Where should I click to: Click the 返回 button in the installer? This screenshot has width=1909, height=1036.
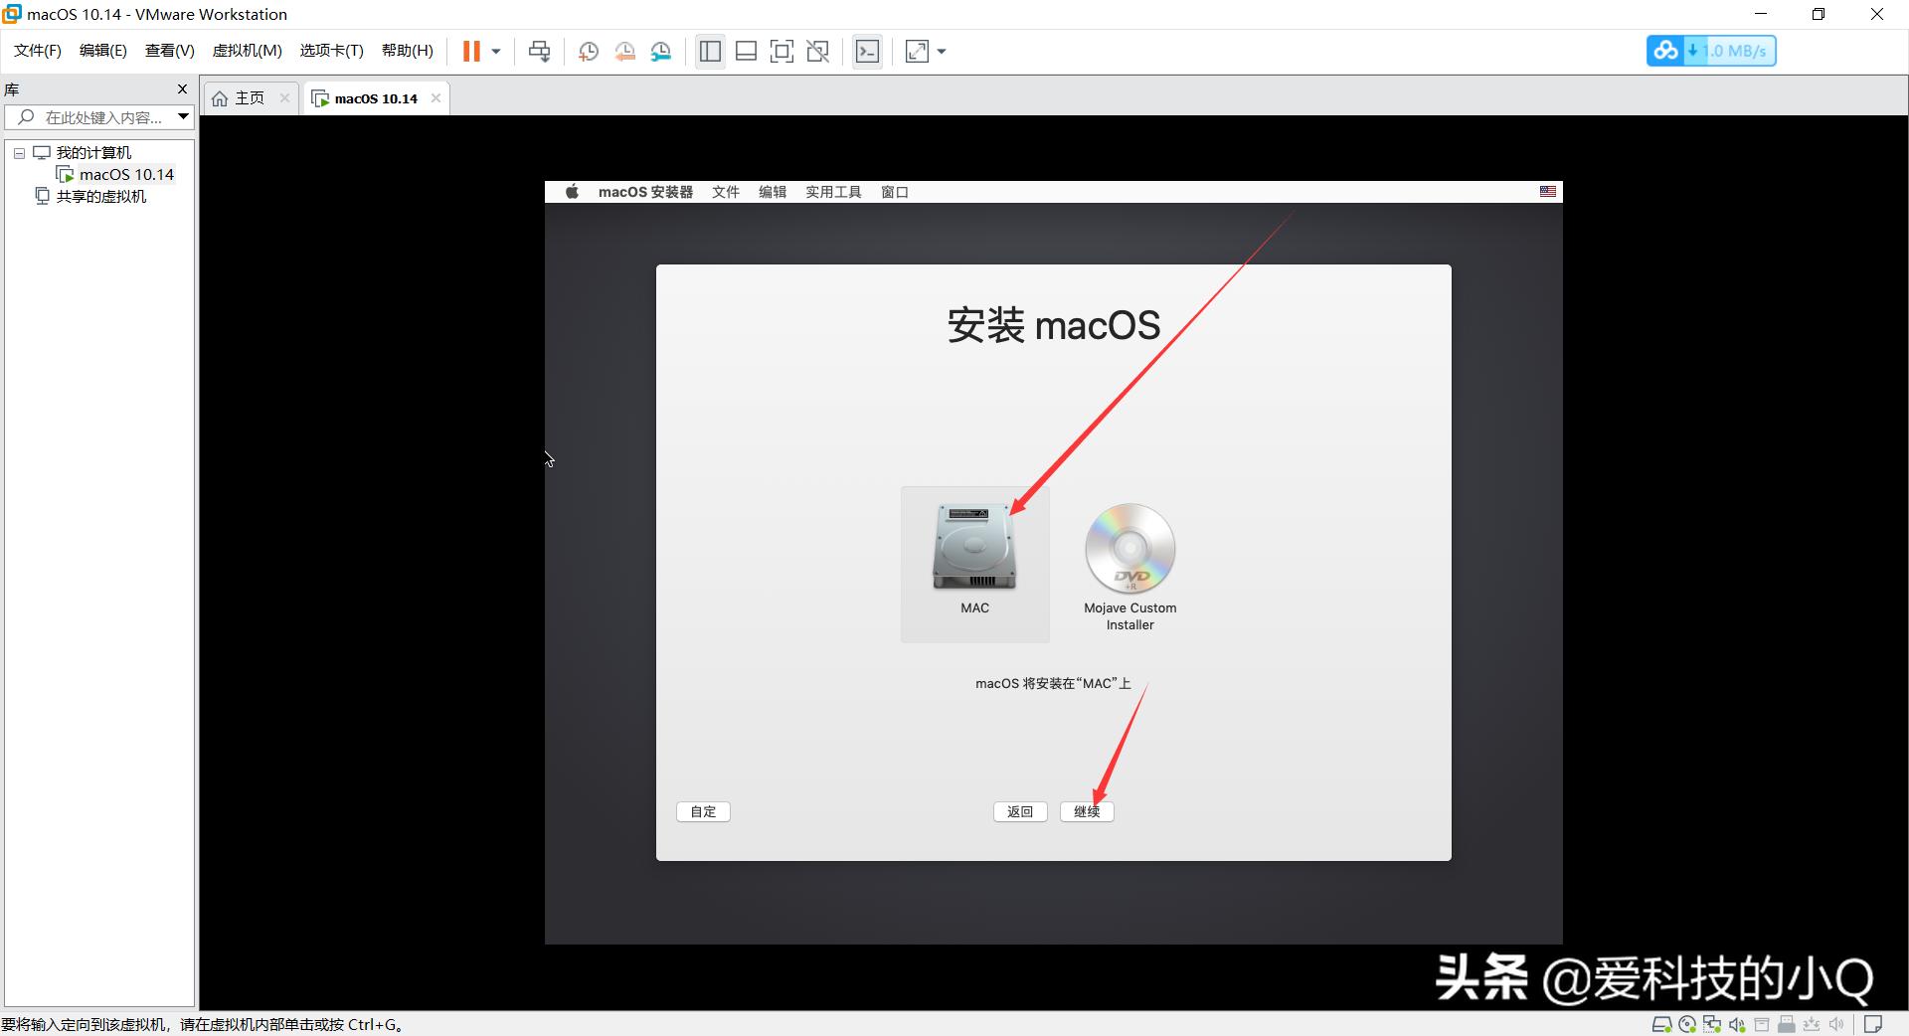tap(1019, 812)
